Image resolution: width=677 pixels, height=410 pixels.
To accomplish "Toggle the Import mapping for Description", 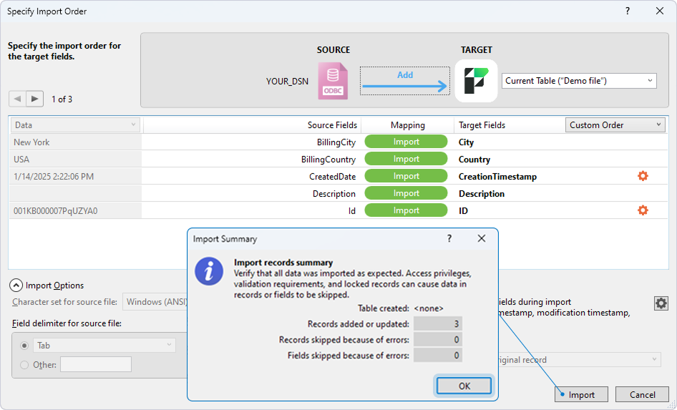I will click(406, 193).
